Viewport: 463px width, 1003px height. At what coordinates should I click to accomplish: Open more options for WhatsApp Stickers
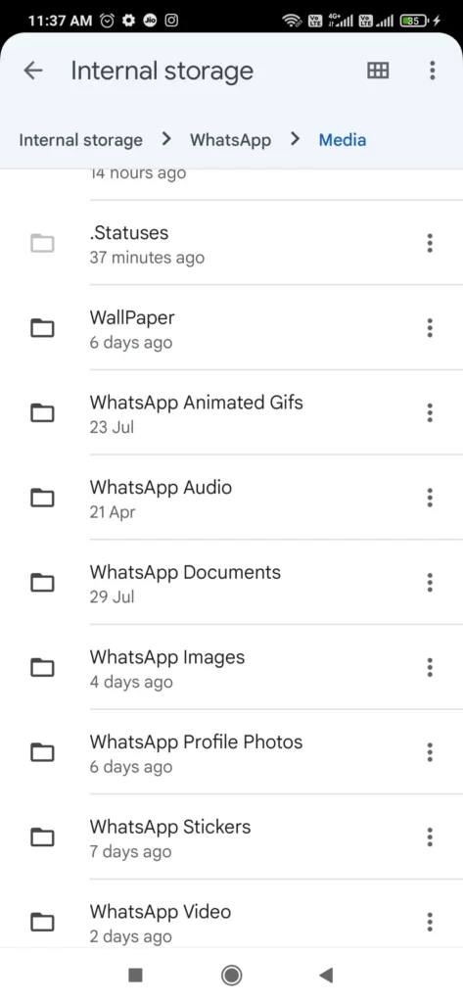[430, 836]
